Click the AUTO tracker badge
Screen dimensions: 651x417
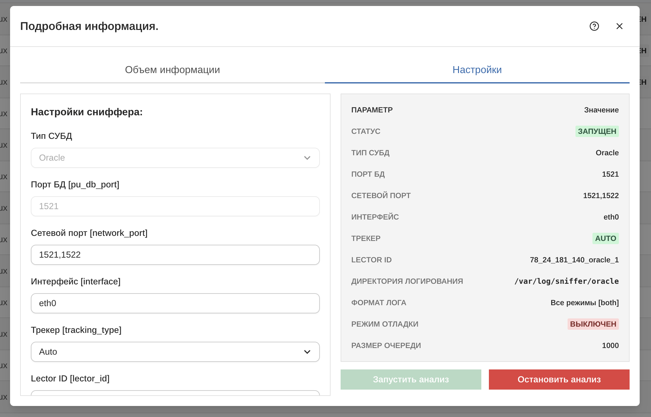pos(605,238)
